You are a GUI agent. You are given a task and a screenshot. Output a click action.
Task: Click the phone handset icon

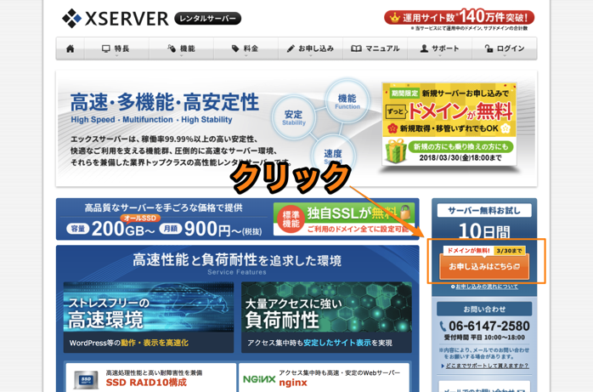pos(443,327)
